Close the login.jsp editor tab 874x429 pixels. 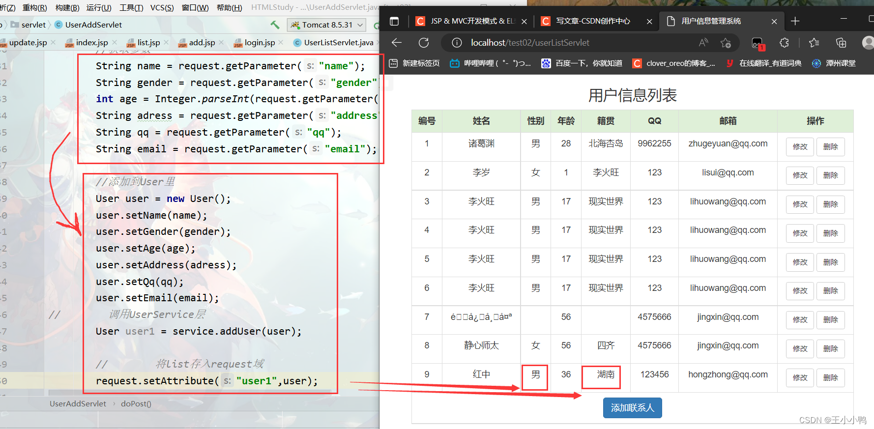pos(281,42)
